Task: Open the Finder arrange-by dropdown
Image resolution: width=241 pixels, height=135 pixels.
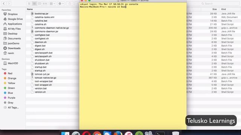Action: 52,3
